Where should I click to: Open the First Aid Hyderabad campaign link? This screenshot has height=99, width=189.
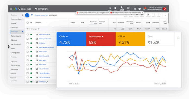point(44,78)
